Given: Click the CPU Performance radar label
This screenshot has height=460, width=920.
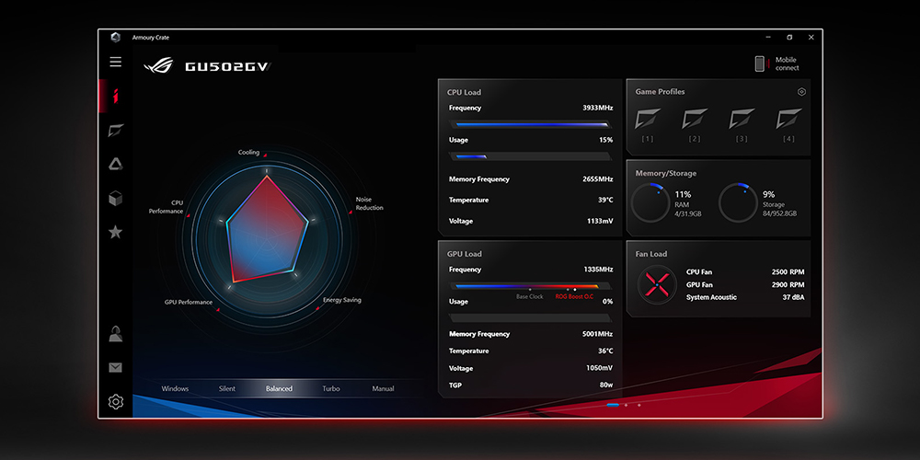Looking at the screenshot, I should 166,207.
